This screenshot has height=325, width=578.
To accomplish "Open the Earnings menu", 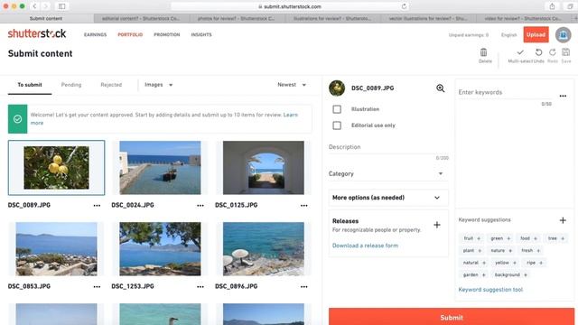I will pos(95,34).
